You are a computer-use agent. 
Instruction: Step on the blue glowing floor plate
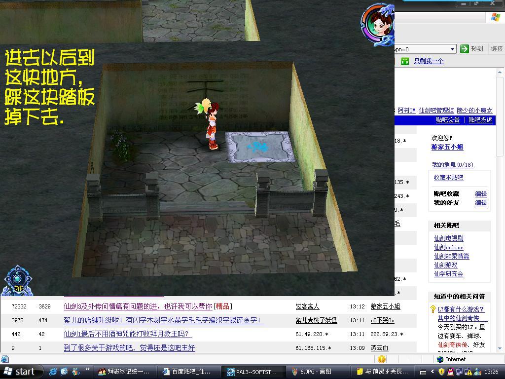260,147
